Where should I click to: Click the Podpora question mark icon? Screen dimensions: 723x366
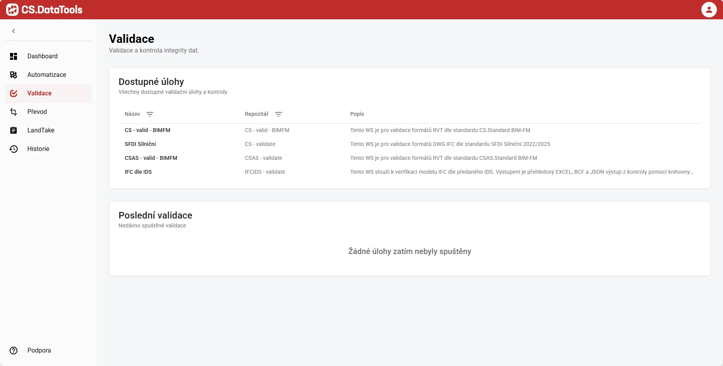click(14, 351)
